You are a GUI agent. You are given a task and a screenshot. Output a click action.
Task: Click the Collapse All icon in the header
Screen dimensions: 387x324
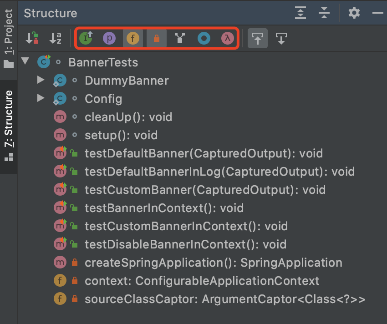(324, 13)
